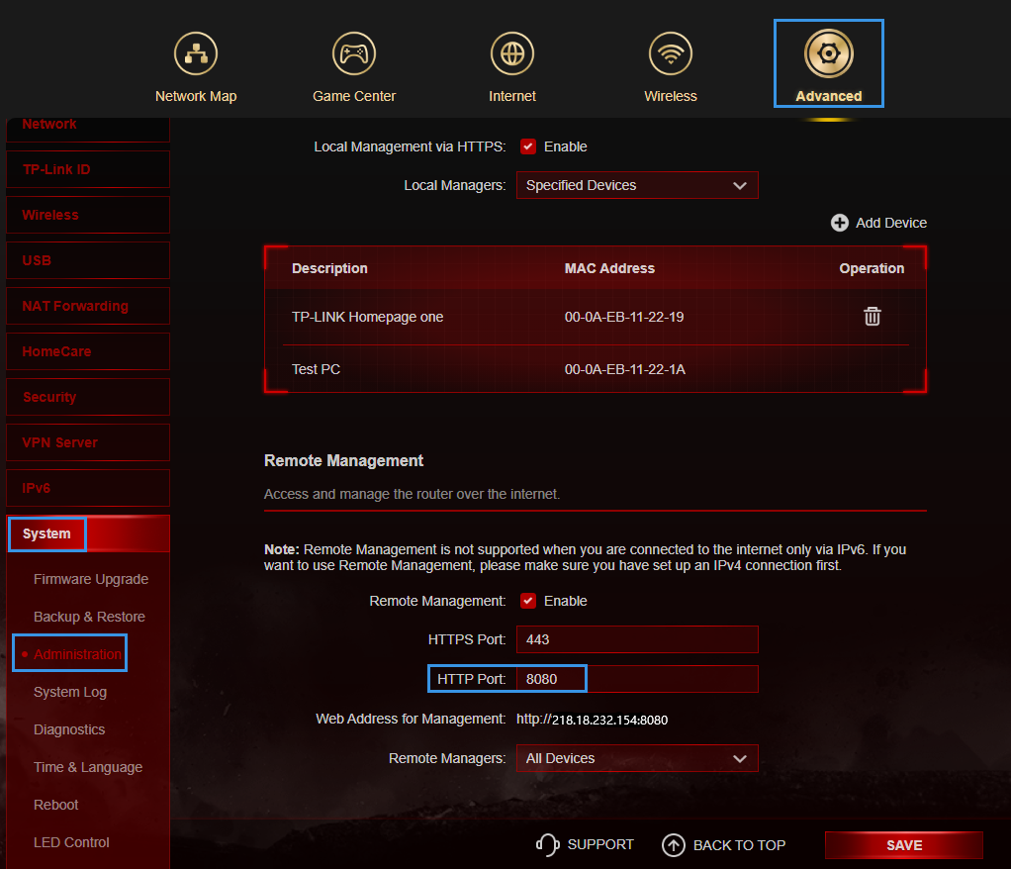Image resolution: width=1011 pixels, height=869 pixels.
Task: Click MAC address 00-0A-EB-11-22-1A
Action: (x=625, y=369)
